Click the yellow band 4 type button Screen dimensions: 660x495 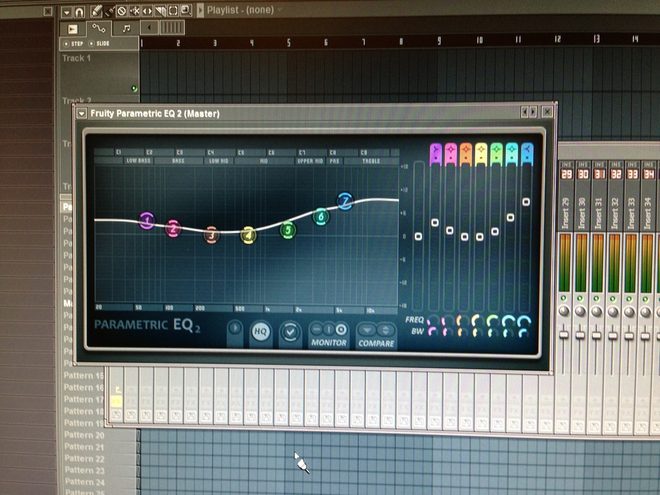(x=481, y=153)
